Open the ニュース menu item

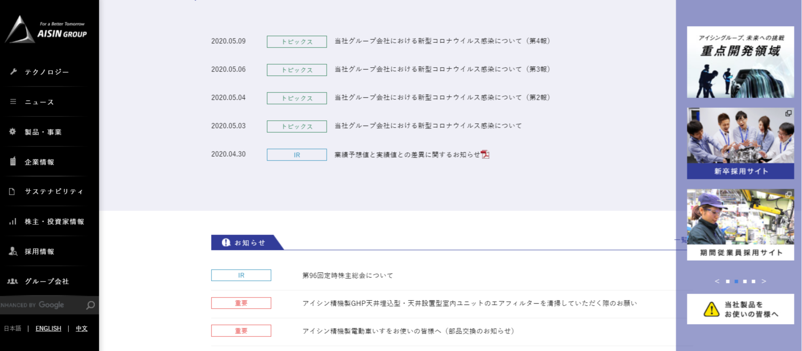(39, 102)
